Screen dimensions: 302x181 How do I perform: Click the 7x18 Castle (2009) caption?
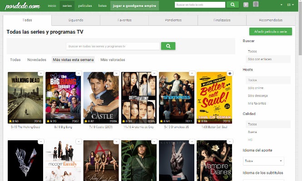(101, 127)
